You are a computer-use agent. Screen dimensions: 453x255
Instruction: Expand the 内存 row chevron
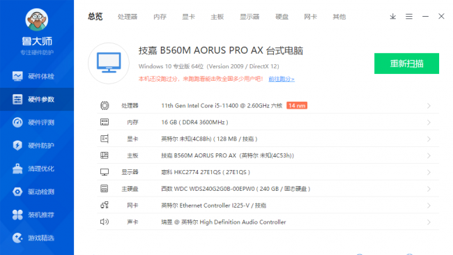429,123
